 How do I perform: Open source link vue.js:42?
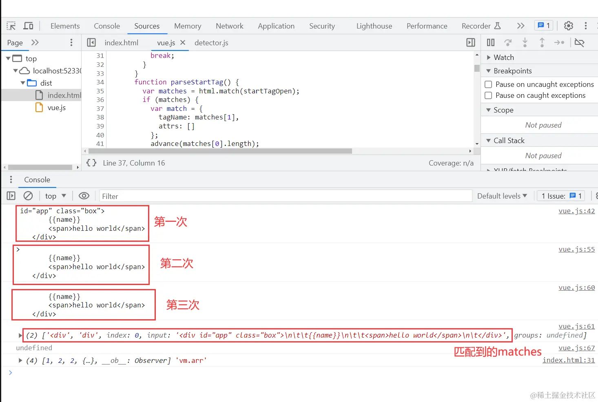coord(576,211)
